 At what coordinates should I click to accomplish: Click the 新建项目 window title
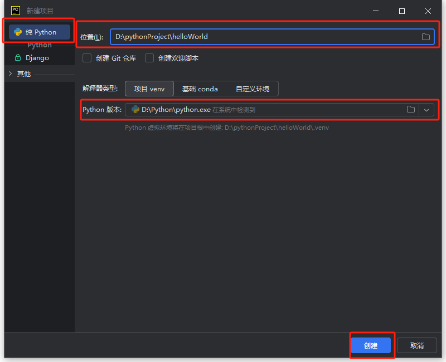(x=40, y=11)
